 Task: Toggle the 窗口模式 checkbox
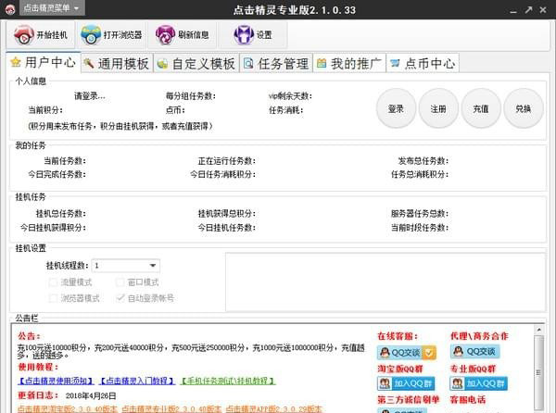[120, 282]
